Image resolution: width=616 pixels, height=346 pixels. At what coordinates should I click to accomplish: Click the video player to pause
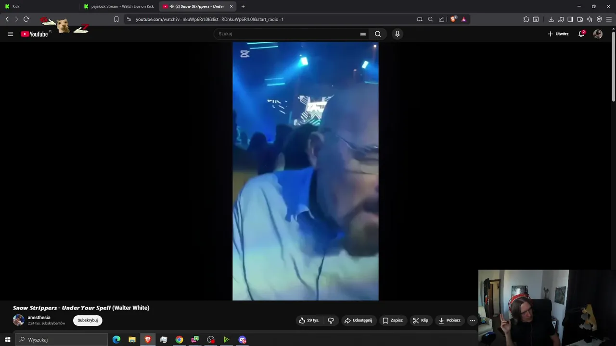point(305,171)
